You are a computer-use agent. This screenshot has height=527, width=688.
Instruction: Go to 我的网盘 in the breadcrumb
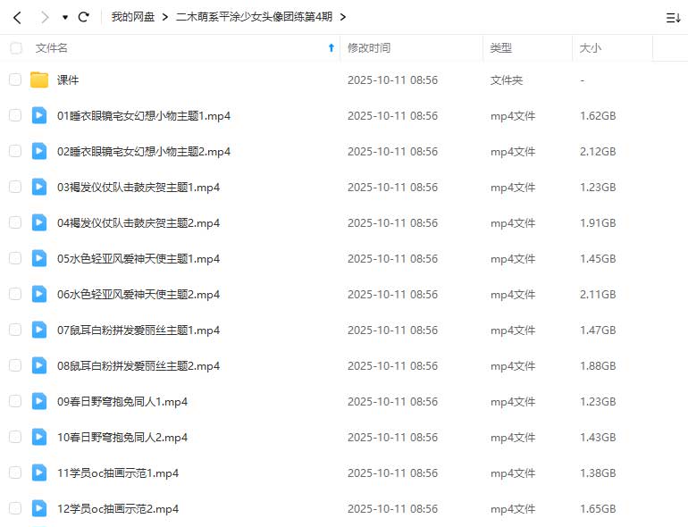pyautogui.click(x=133, y=17)
